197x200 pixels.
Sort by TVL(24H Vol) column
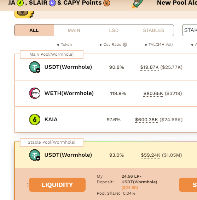pyautogui.click(x=159, y=45)
